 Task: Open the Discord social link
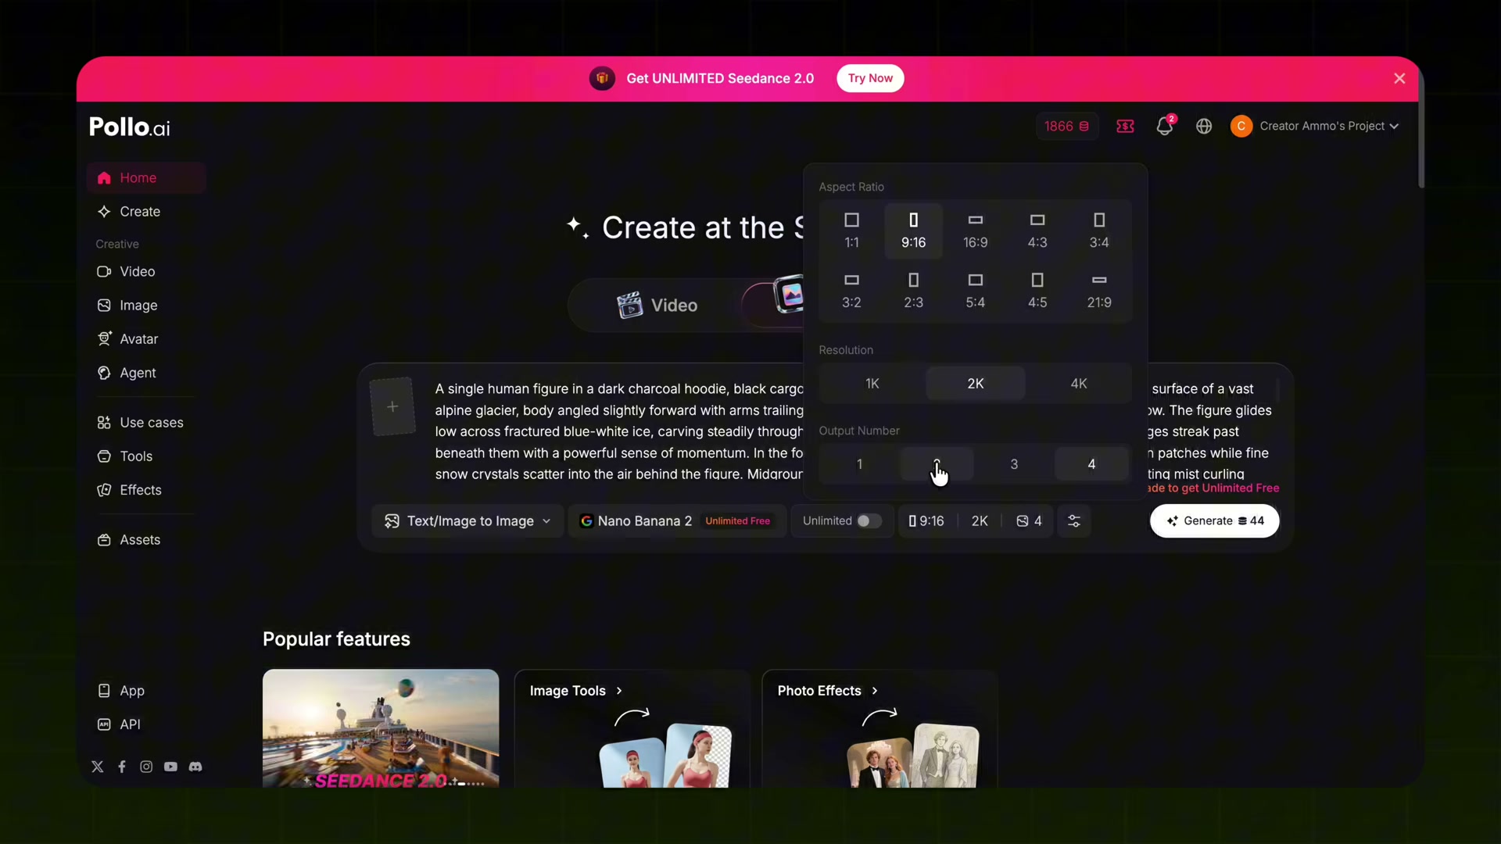click(x=195, y=767)
